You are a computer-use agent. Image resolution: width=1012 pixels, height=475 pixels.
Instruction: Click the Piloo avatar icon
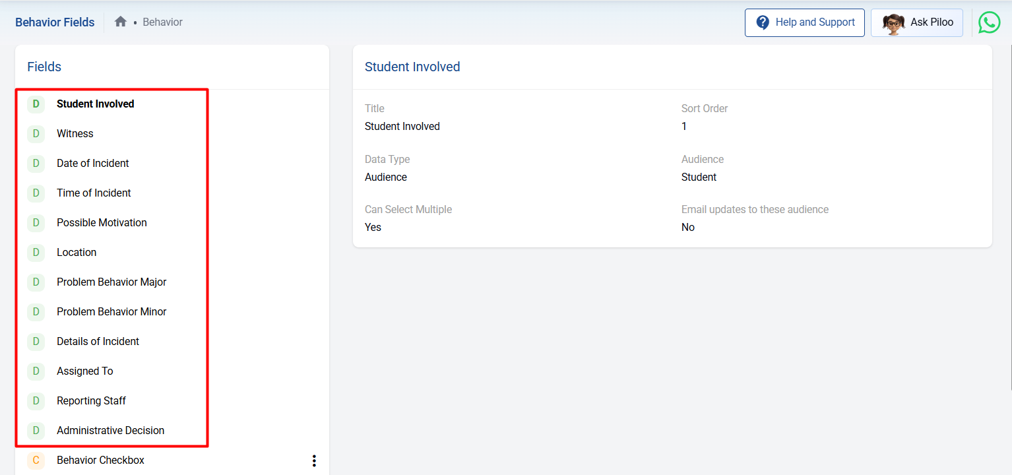pos(893,23)
